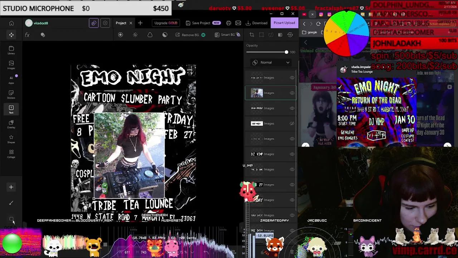Switch to the Project tab
This screenshot has height=258, width=458.
pos(121,23)
